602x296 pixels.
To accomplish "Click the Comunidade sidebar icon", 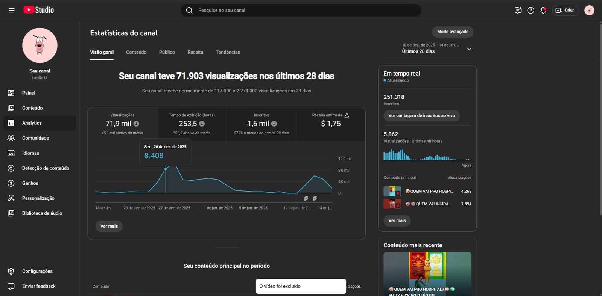I will pos(11,138).
